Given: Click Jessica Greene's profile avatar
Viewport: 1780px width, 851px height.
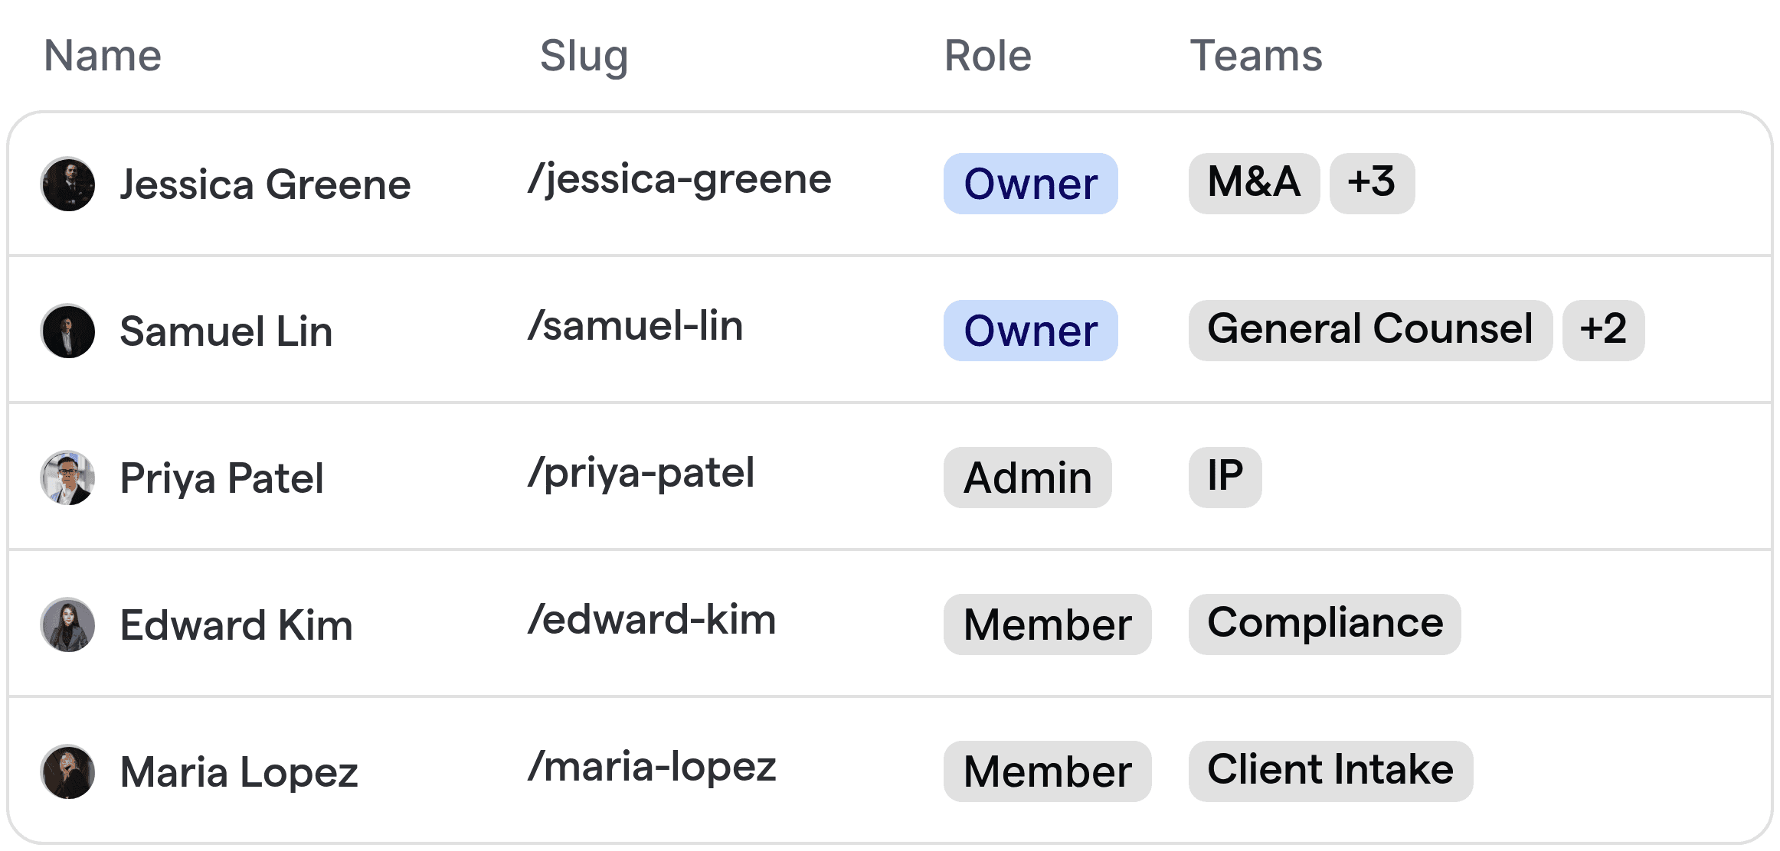Looking at the screenshot, I should (68, 184).
